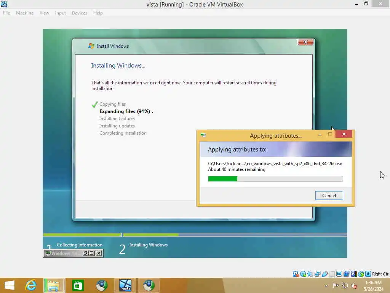The height and width of the screenshot is (293, 390).
Task: Open the Windows Start button
Action: click(x=10, y=285)
